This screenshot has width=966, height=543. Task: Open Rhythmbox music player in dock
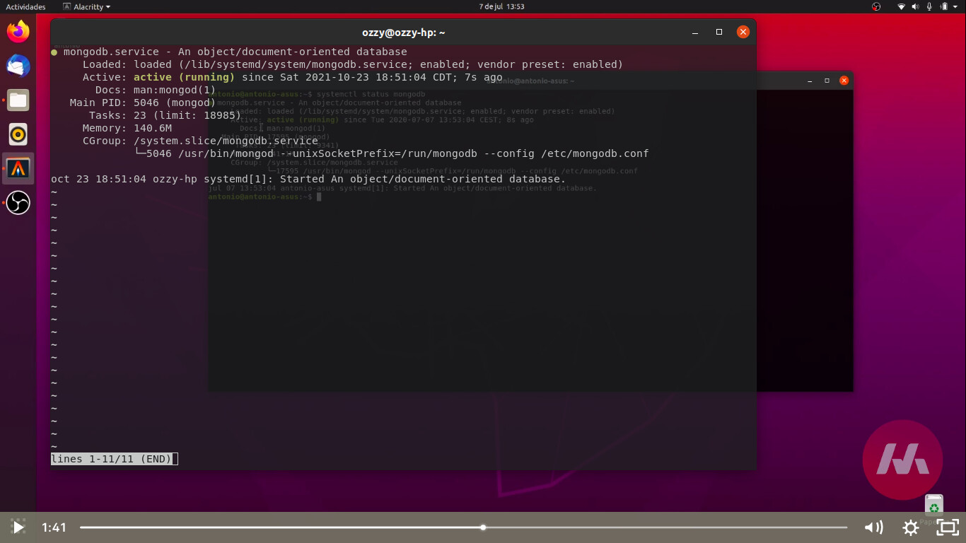click(x=18, y=134)
